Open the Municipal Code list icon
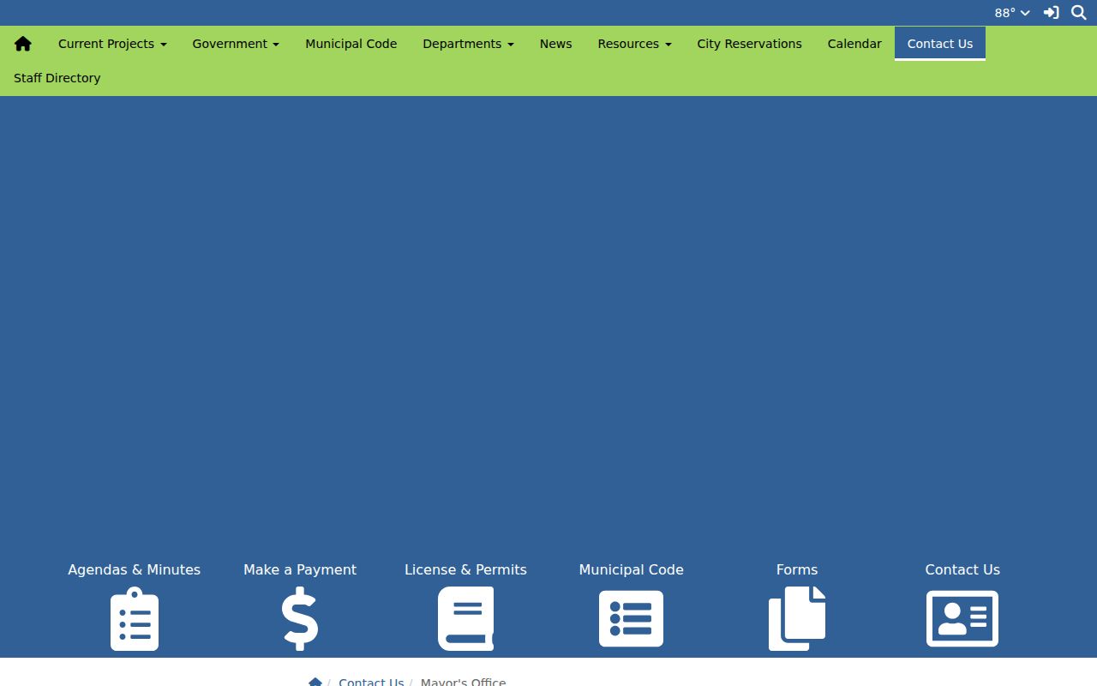The height and width of the screenshot is (686, 1097). coord(632,619)
